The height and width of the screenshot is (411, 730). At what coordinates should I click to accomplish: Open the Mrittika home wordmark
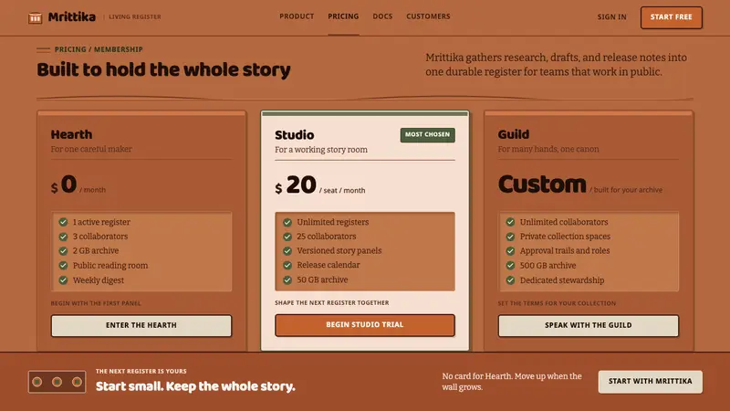coord(72,17)
